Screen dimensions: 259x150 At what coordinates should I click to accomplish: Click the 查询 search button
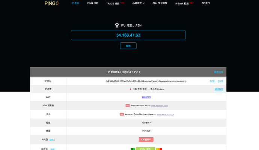click(x=128, y=46)
